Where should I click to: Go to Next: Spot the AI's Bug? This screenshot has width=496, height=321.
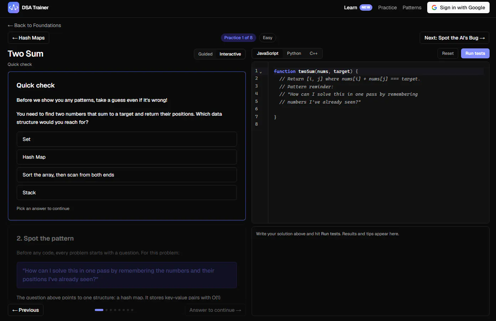tap(455, 38)
